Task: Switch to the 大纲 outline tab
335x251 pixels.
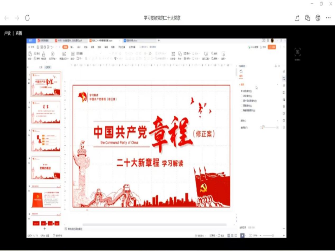Action: tap(41, 67)
